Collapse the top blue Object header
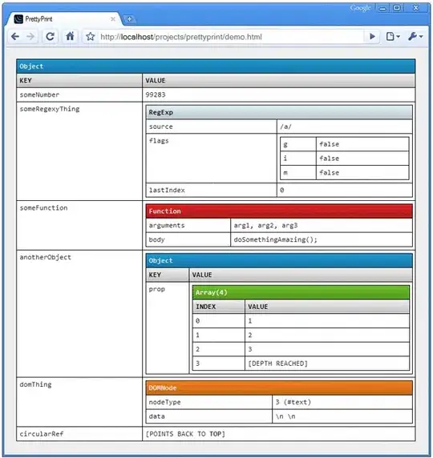This screenshot has height=458, width=433. point(216,66)
